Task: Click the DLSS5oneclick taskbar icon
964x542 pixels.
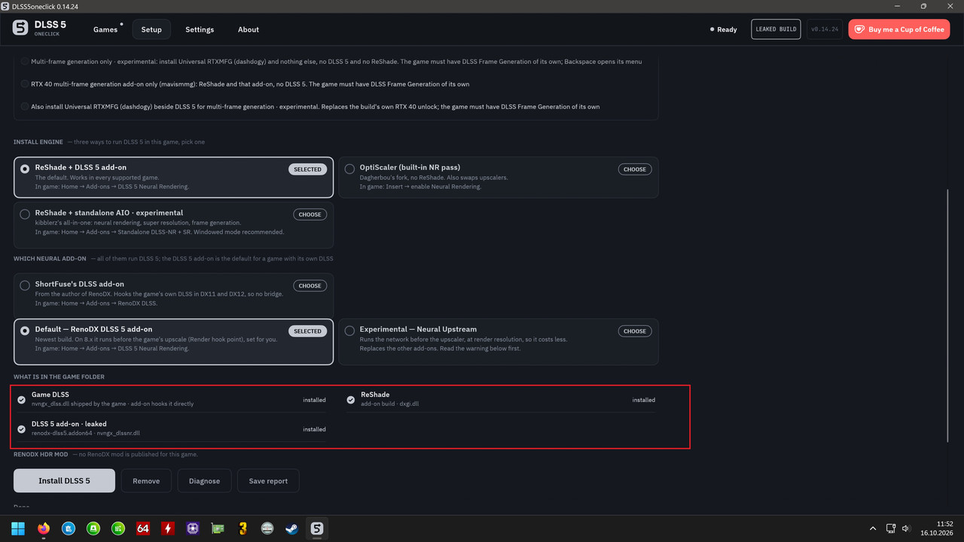Action: coord(316,528)
